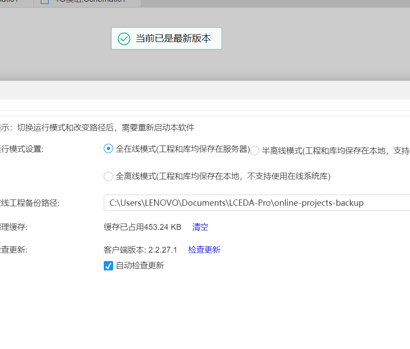The image size is (410, 349).
Task: Click the online project backup path field
Action: click(257, 203)
